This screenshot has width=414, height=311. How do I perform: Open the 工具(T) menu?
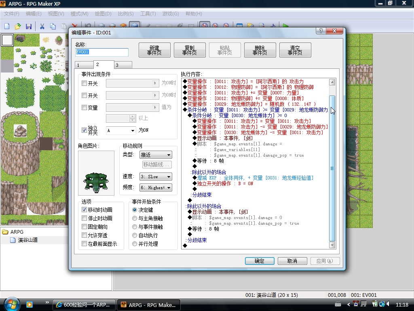click(x=148, y=14)
